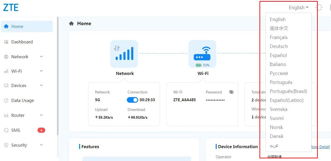The width and height of the screenshot is (331, 161).
Task: Click the ZTE logo
Action: point(11,7)
